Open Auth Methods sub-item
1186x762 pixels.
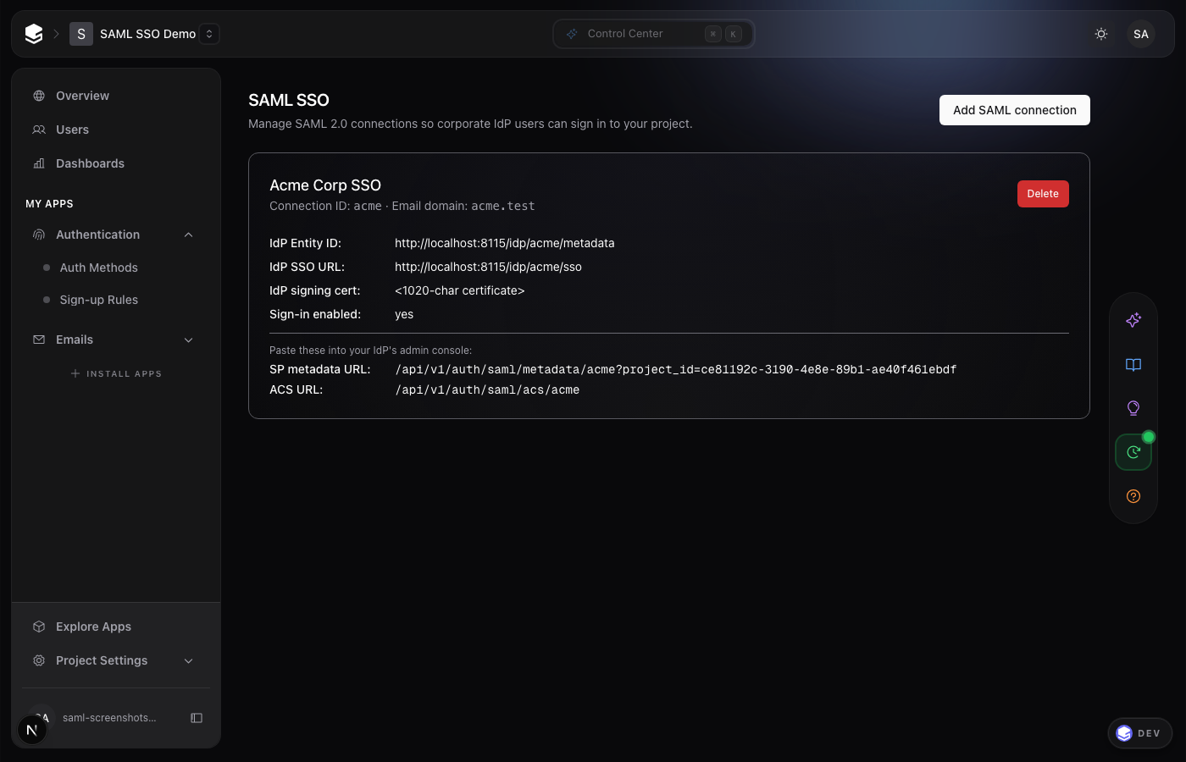pos(98,268)
